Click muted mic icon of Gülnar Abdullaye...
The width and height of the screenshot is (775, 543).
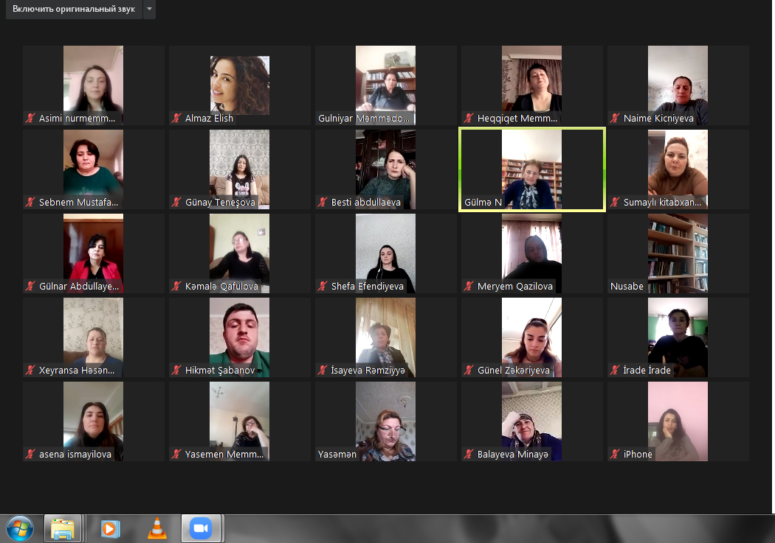click(31, 286)
